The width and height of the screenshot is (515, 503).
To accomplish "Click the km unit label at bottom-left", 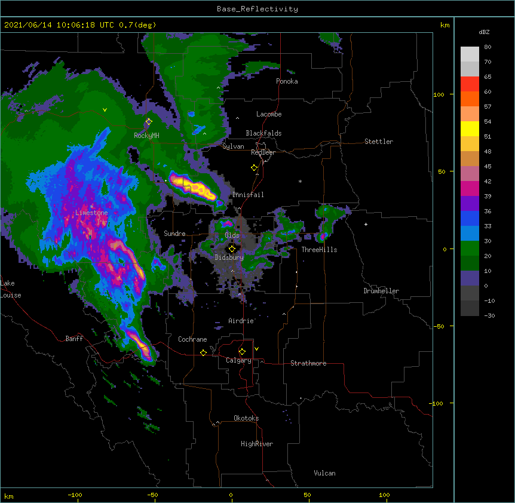I will pyautogui.click(x=9, y=496).
